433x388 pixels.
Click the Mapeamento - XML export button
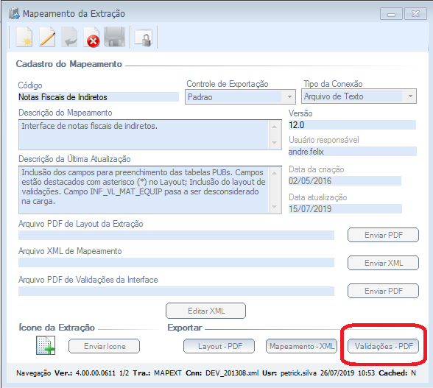(302, 346)
